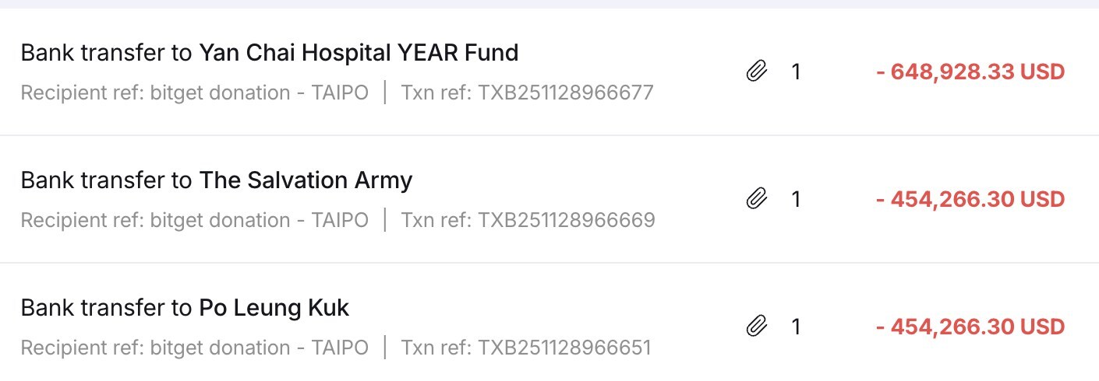Image resolution: width=1099 pixels, height=381 pixels.
Task: Click transaction reference TXB251128966669
Action: 528,221
